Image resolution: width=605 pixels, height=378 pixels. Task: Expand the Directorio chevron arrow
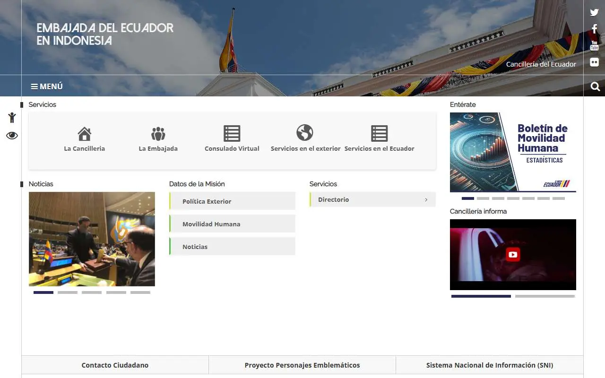click(x=426, y=200)
